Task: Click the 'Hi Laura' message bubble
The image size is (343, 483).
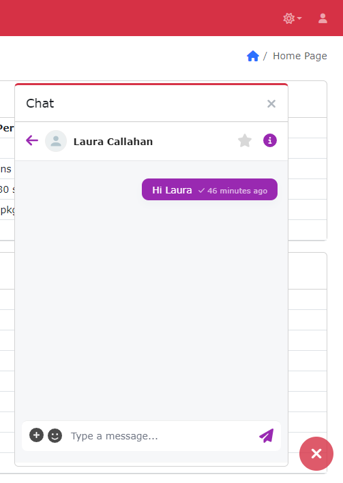Action: point(209,189)
